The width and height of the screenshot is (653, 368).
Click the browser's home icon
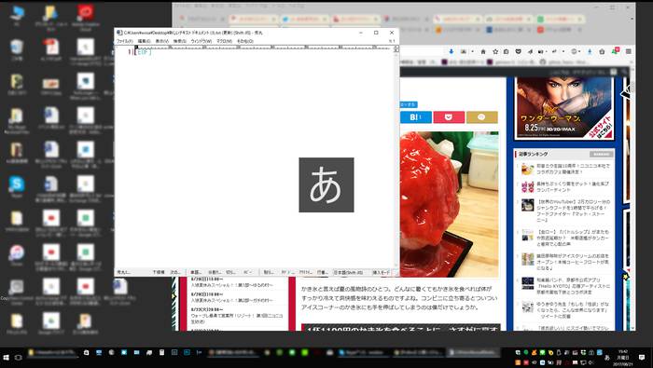coord(483,51)
